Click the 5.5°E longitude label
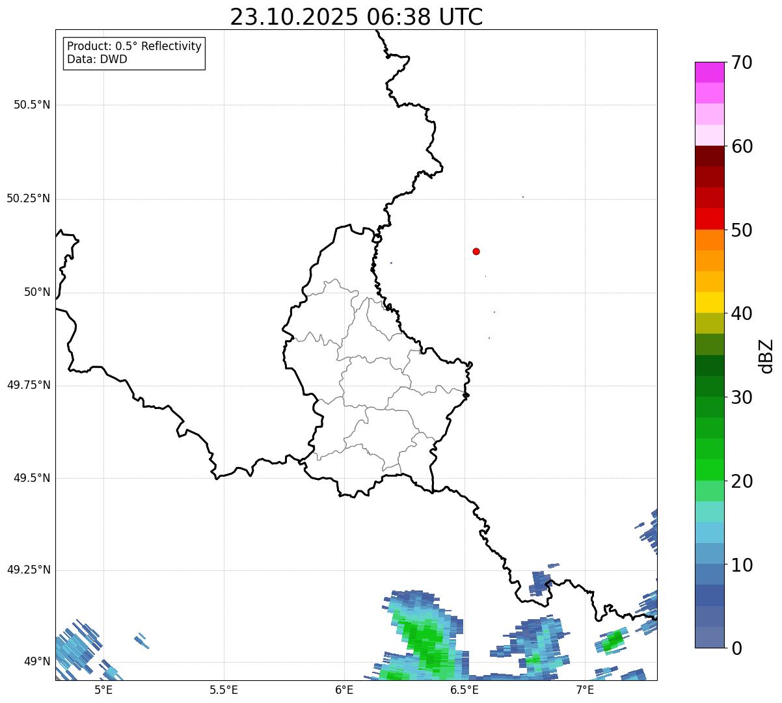 [x=224, y=689]
